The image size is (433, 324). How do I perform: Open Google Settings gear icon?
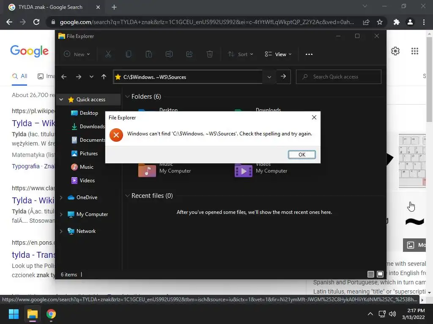tap(395, 51)
